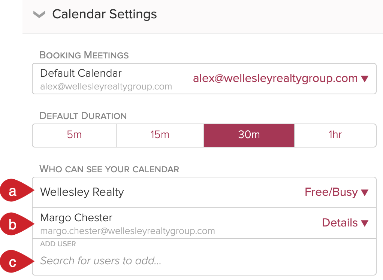Open the default calendar email dropdown

click(x=281, y=78)
